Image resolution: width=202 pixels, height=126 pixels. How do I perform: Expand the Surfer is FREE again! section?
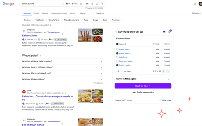point(143,79)
